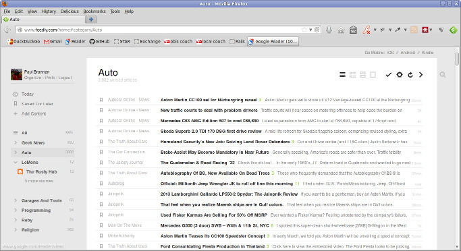Click the Today clock icon
The image size is (461, 251).
(16, 94)
